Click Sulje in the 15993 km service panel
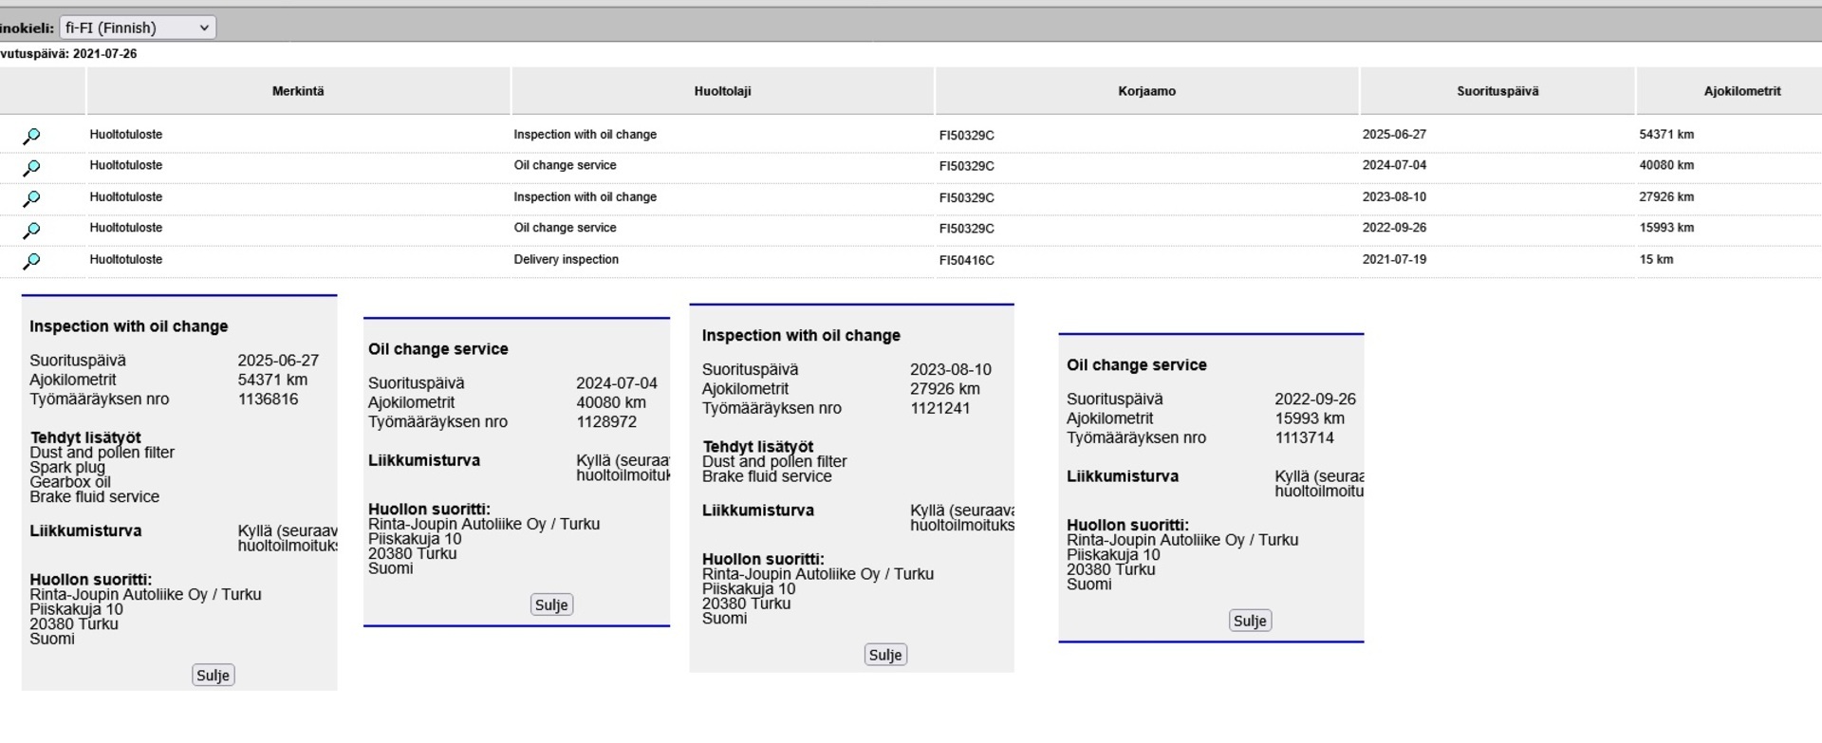 pos(1250,621)
